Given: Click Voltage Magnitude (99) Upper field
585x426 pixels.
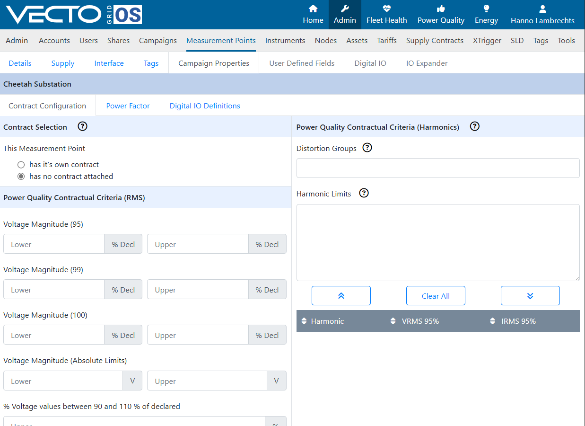Looking at the screenshot, I should click(x=198, y=290).
